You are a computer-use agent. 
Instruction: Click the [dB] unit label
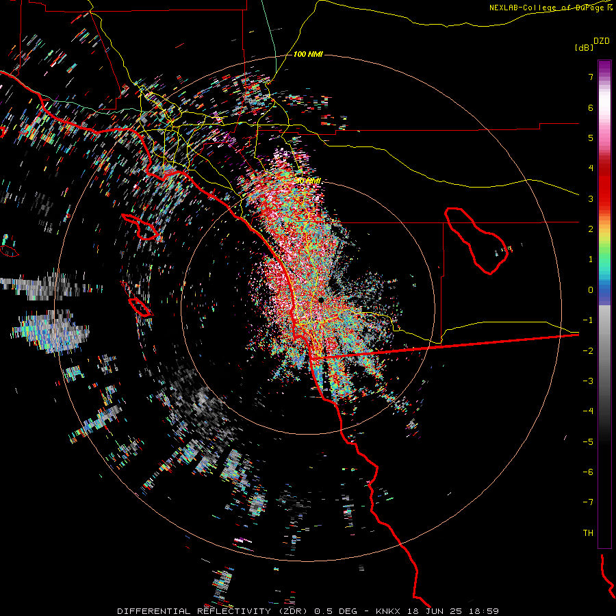pyautogui.click(x=584, y=47)
